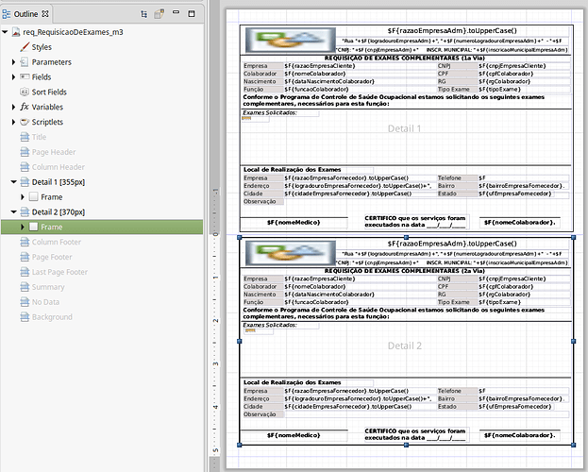Expand the Fields node

point(13,77)
